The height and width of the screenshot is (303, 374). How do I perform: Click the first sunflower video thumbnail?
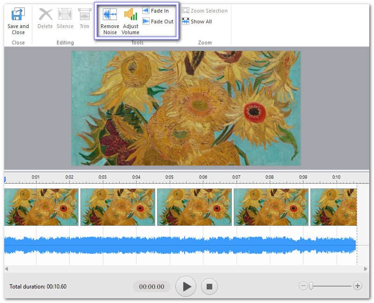tap(42, 207)
